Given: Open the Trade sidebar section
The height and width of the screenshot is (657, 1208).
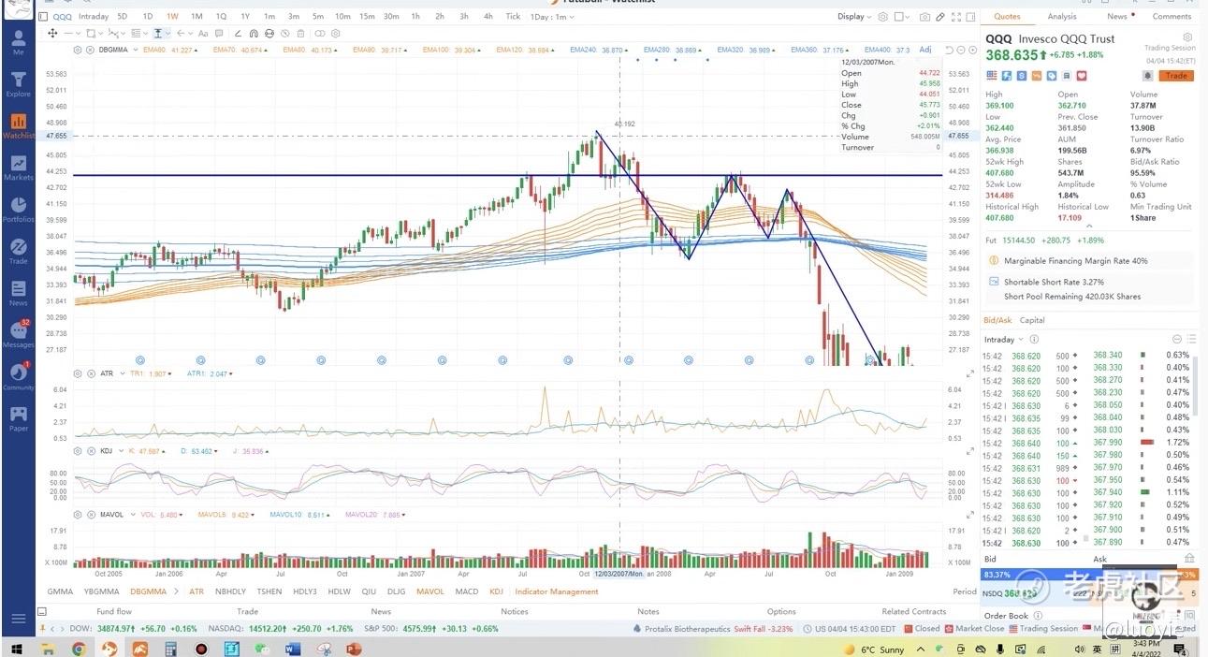Looking at the screenshot, I should tap(18, 251).
